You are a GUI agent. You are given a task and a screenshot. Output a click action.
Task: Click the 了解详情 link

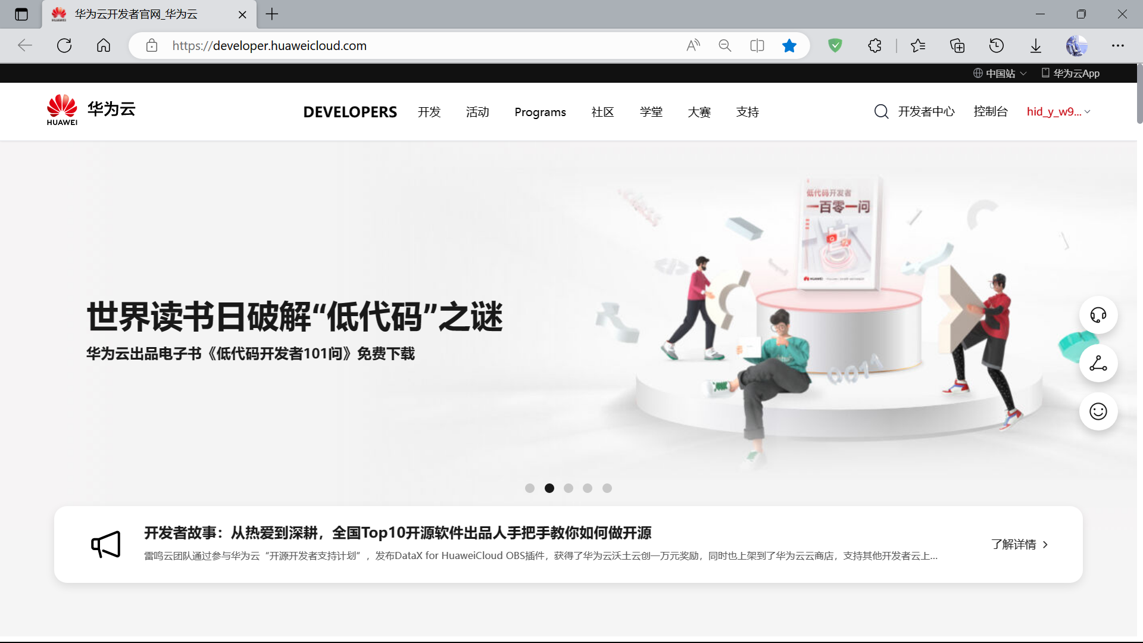click(x=1019, y=544)
